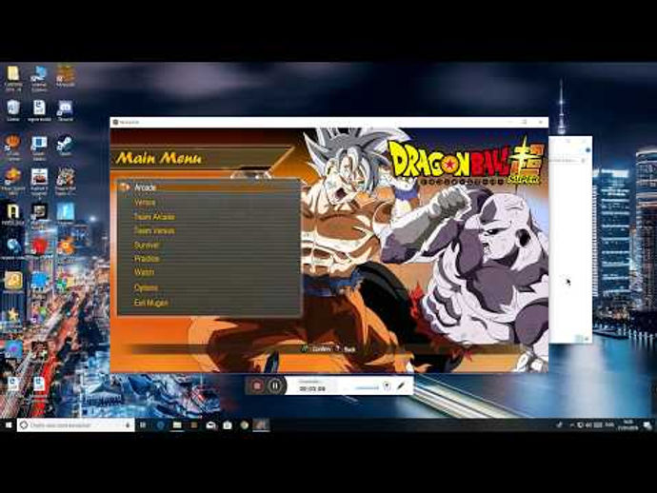This screenshot has width=657, height=493.
Task: Open File Explorer from the taskbar
Action: point(177,425)
